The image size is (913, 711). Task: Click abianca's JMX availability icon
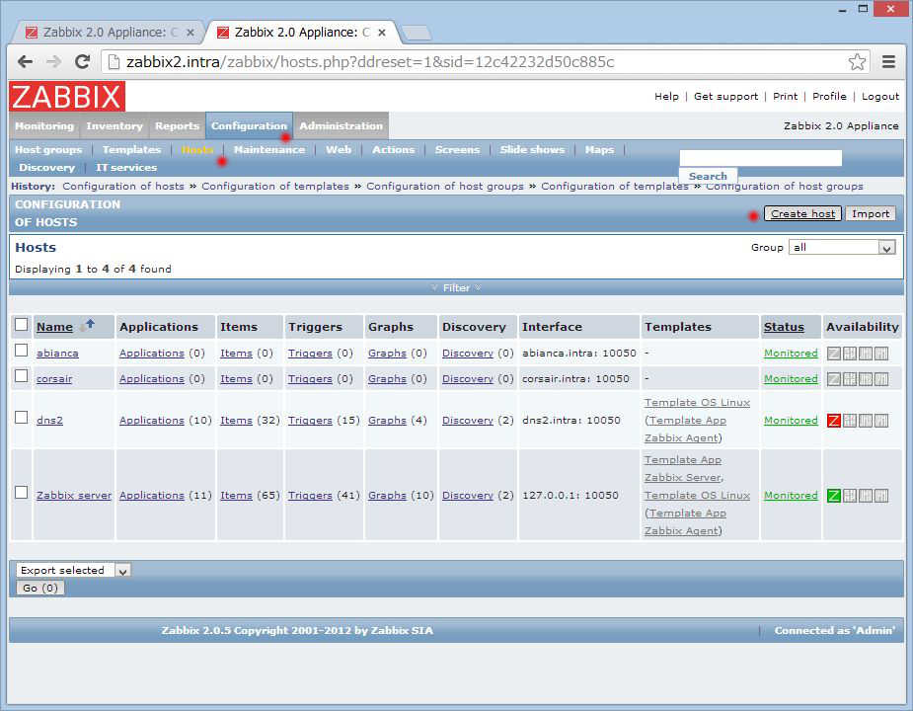point(866,354)
